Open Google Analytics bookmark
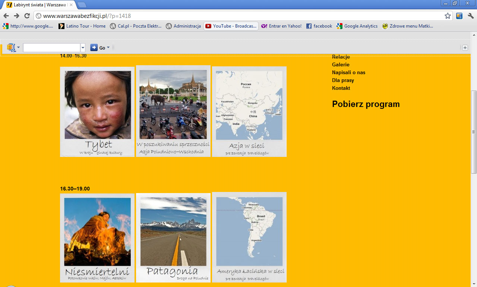477x287 pixels. [x=357, y=26]
